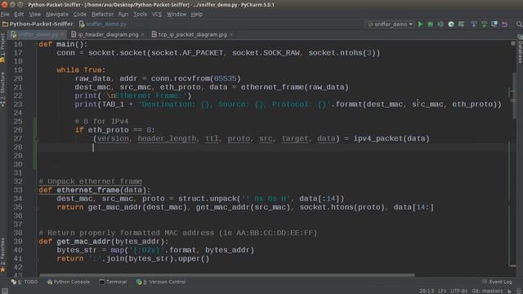Run with coverage icon in toolbar
The image size is (523, 294).
click(x=440, y=24)
